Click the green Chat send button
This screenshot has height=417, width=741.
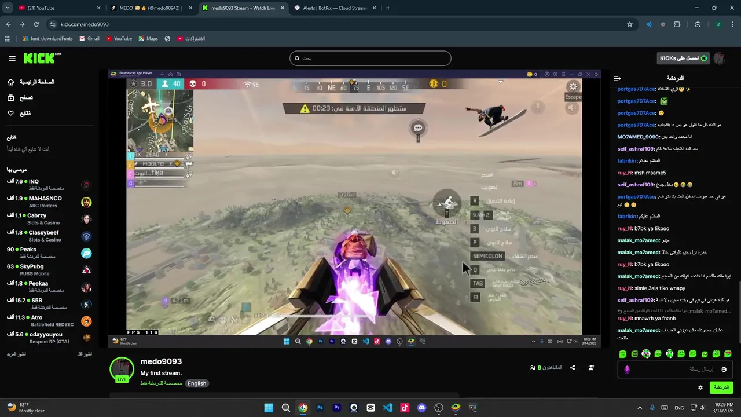[x=721, y=387]
